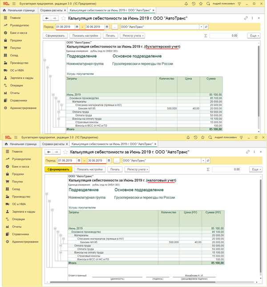Image resolution: width=267 pixels, height=287 pixels.
Task: Add top report to favorites star
Action: [x=63, y=18]
